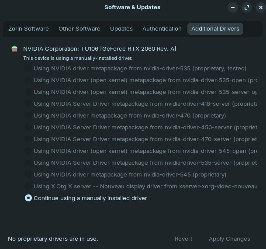266x249 pixels.
Task: Select nvidia-driver-418-server radio option
Action: tap(28, 104)
